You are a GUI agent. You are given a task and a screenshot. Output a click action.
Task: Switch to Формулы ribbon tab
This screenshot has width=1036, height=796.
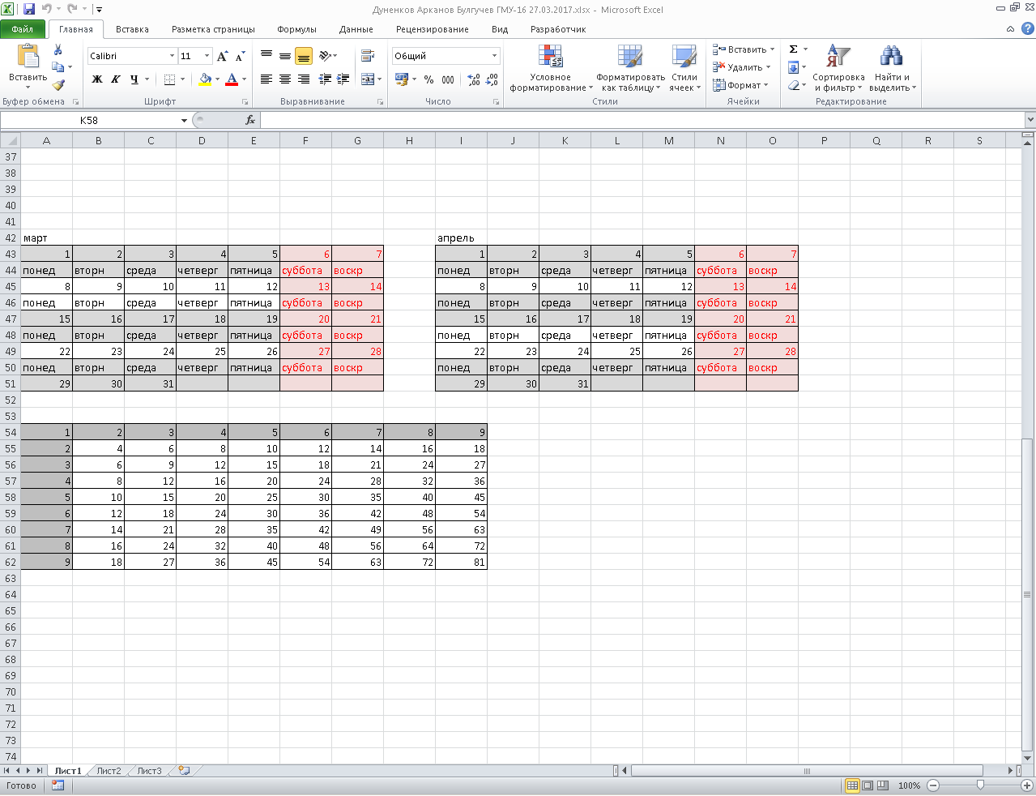[296, 29]
